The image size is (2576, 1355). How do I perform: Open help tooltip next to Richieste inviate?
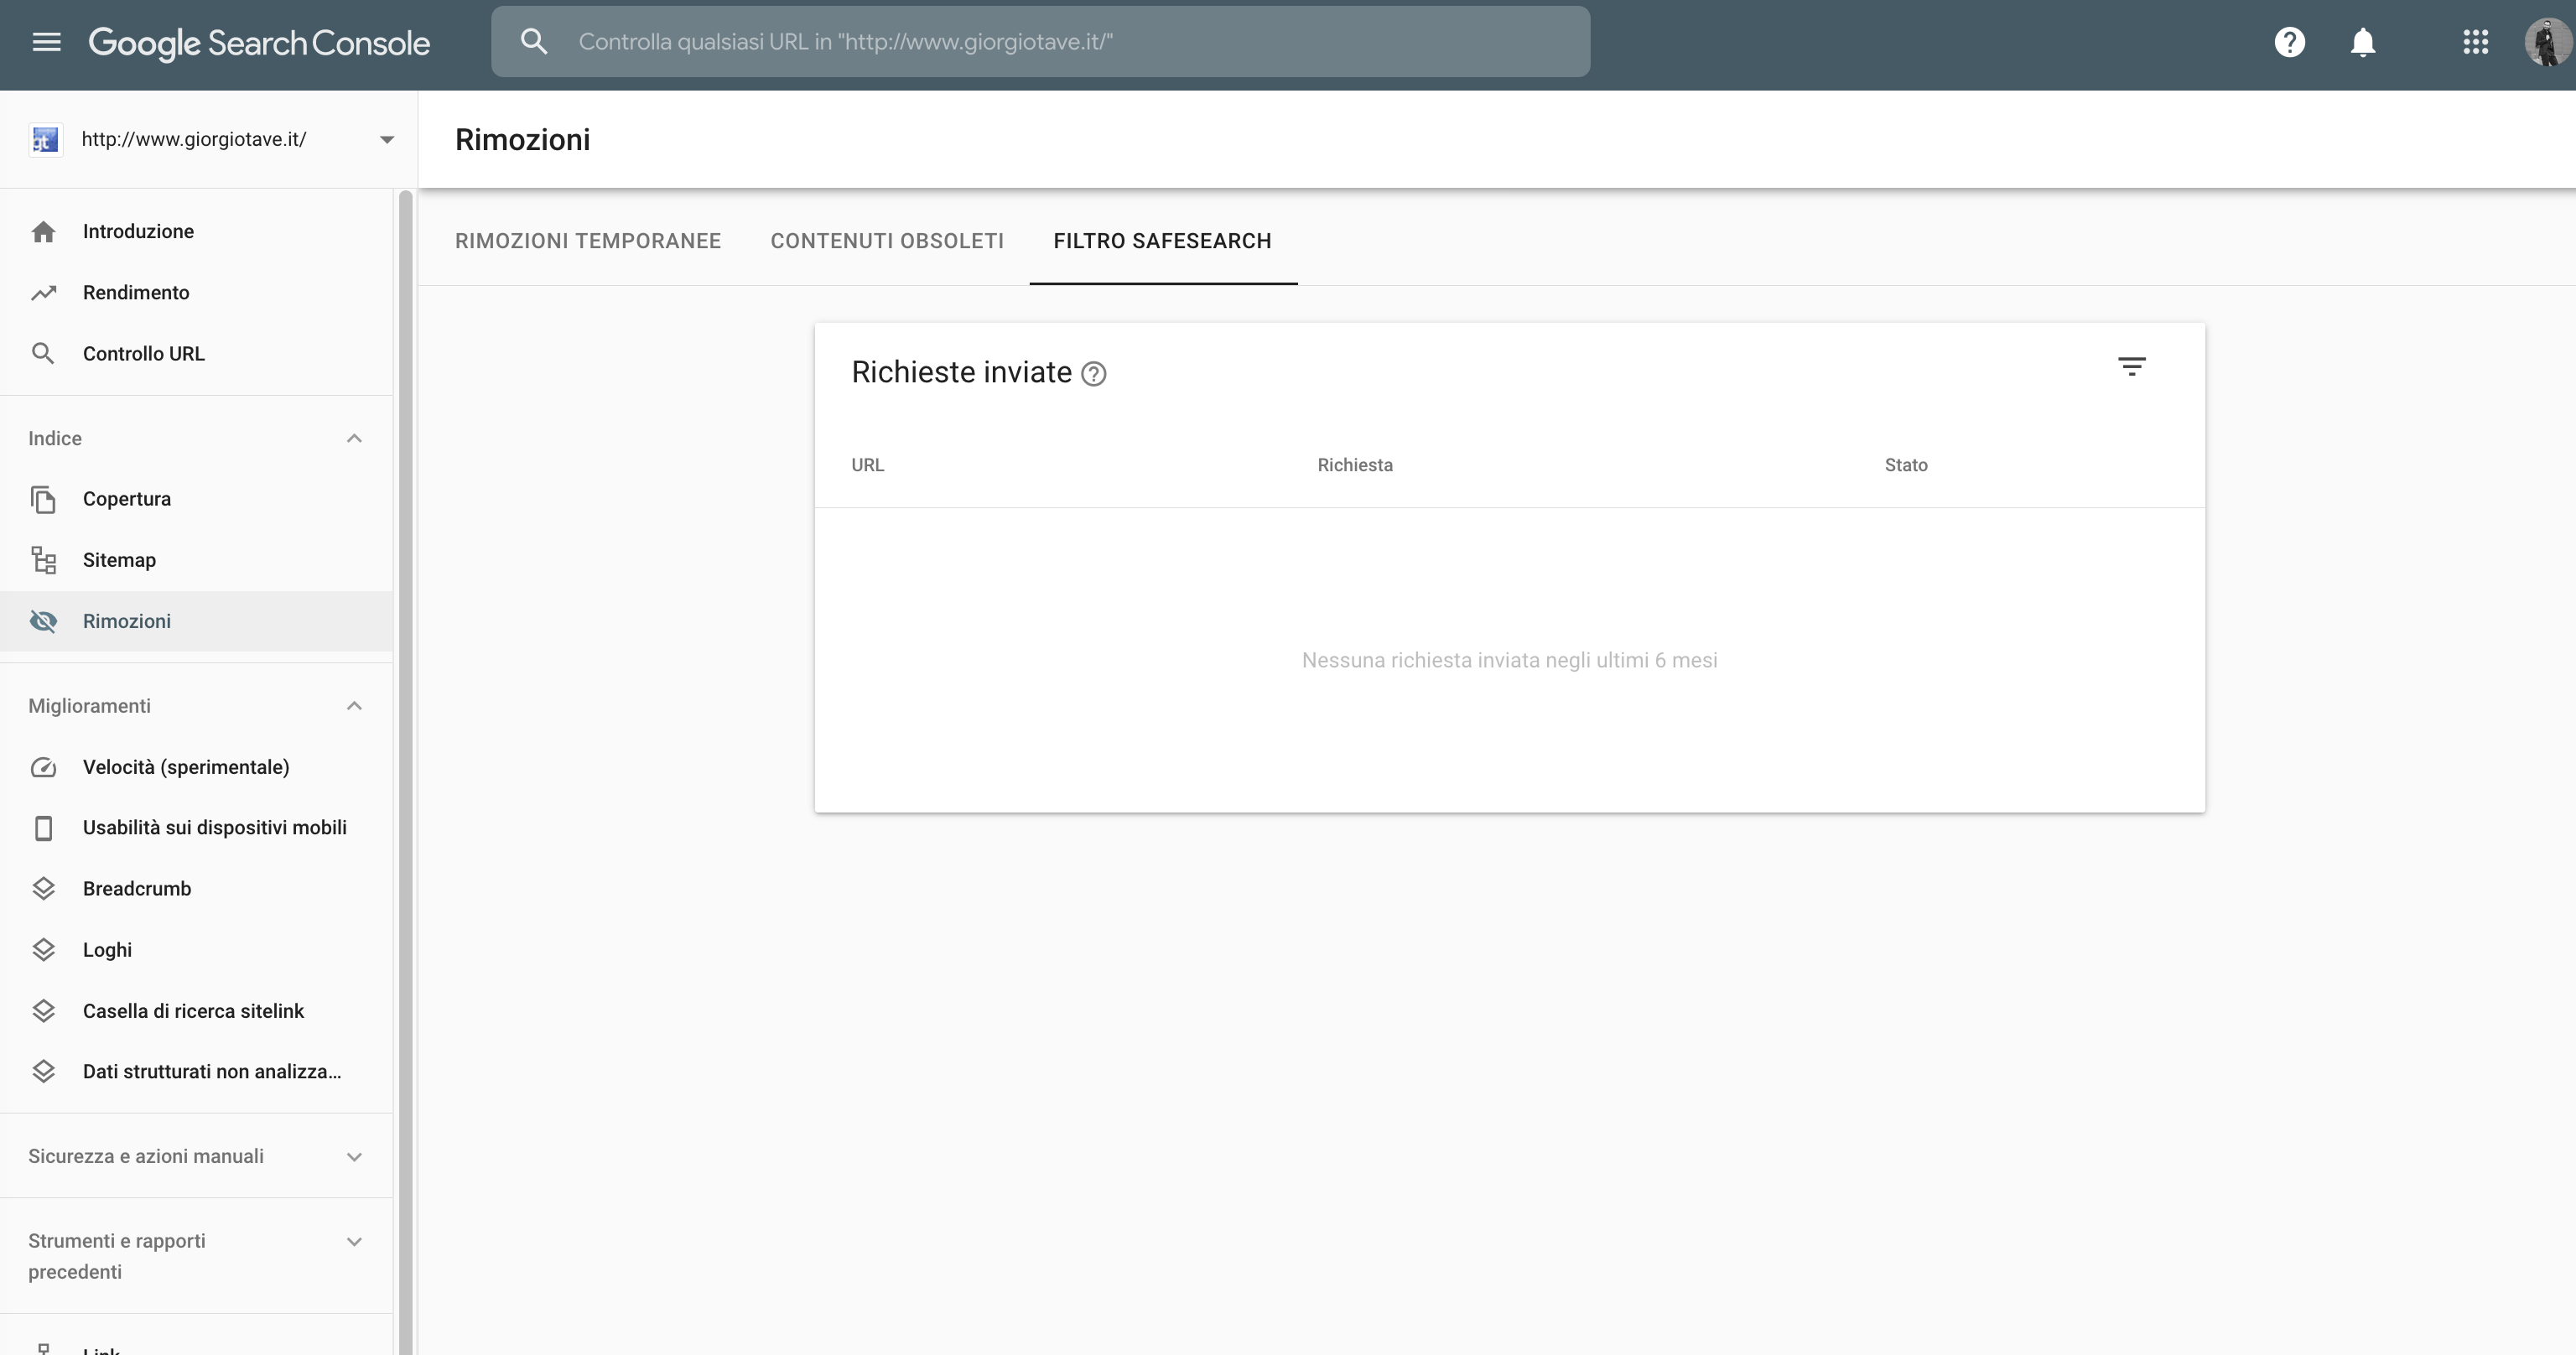click(x=1094, y=374)
